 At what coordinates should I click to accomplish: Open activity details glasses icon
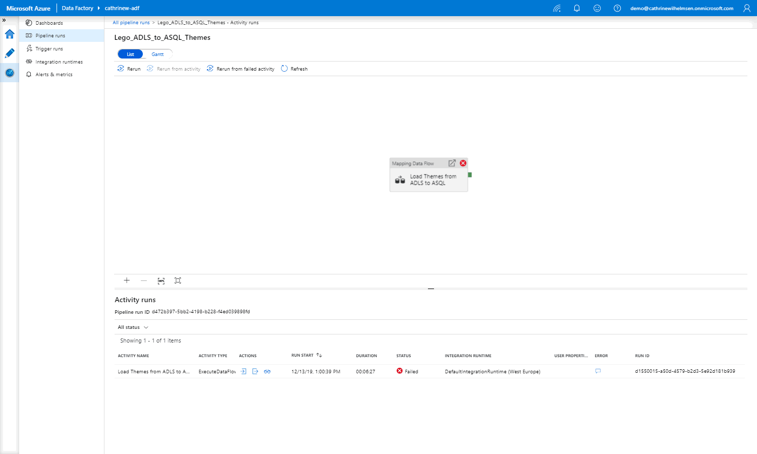267,371
